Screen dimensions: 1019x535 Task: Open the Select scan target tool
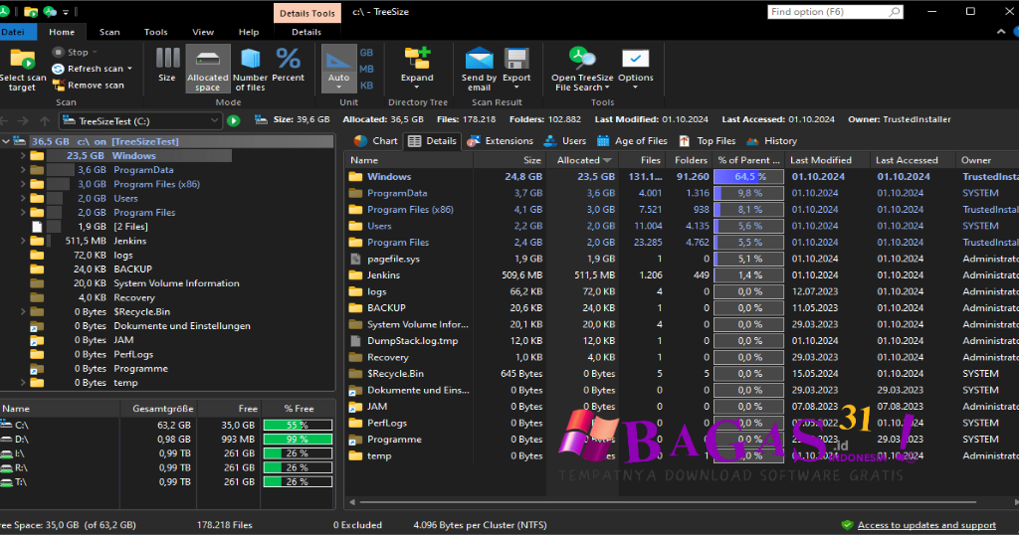[22, 71]
